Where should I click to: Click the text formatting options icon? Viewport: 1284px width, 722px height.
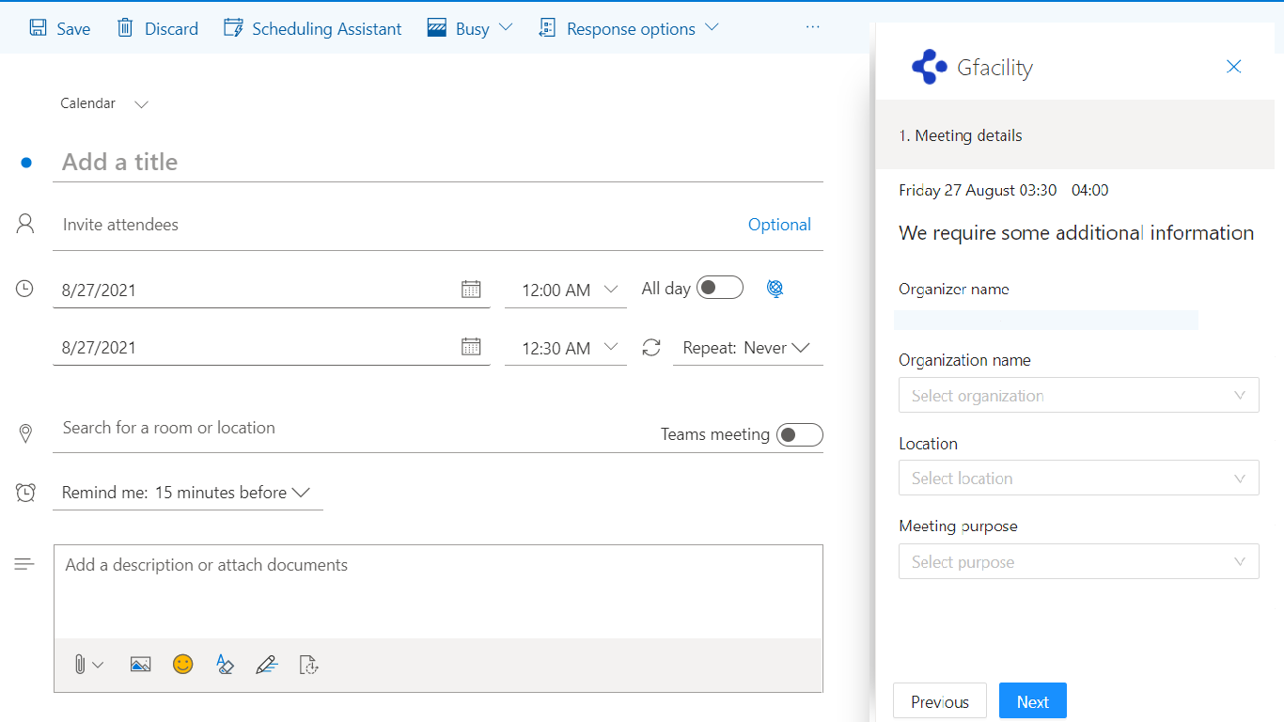(x=224, y=665)
